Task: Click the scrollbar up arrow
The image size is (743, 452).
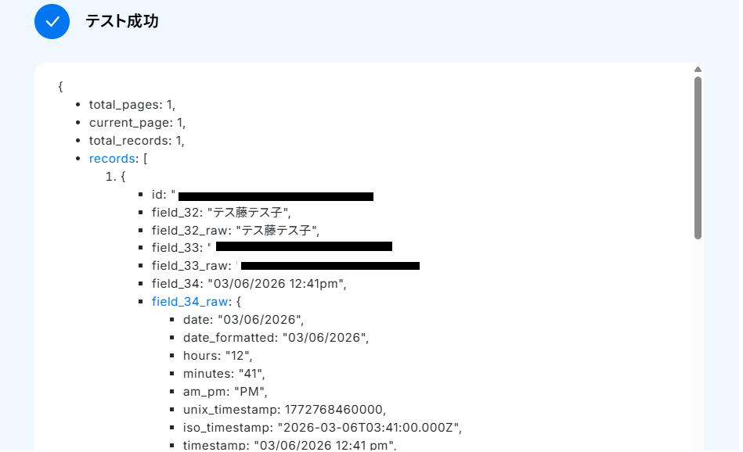Action: 698,70
